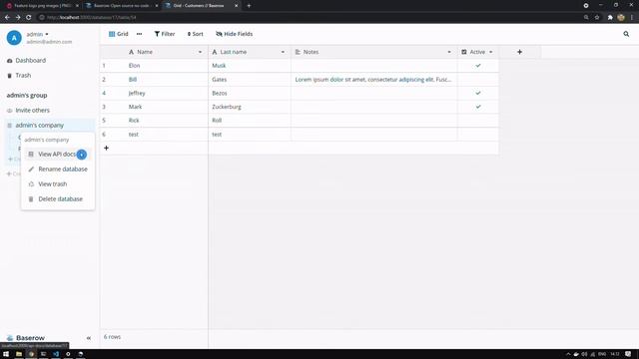
Task: Toggle the Active checkbox for Bill Gates
Action: click(x=478, y=80)
